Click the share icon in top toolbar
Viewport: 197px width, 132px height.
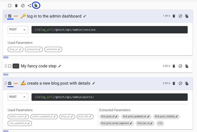pos(29,5)
